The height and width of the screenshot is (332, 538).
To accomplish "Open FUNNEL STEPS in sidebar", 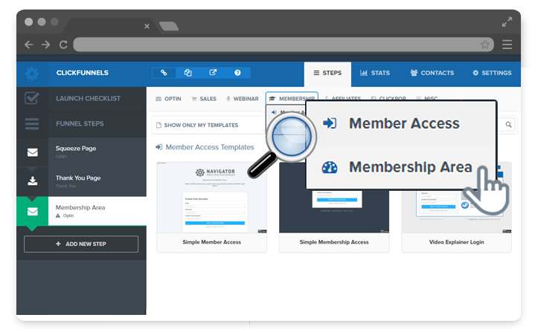I will pyautogui.click(x=80, y=124).
